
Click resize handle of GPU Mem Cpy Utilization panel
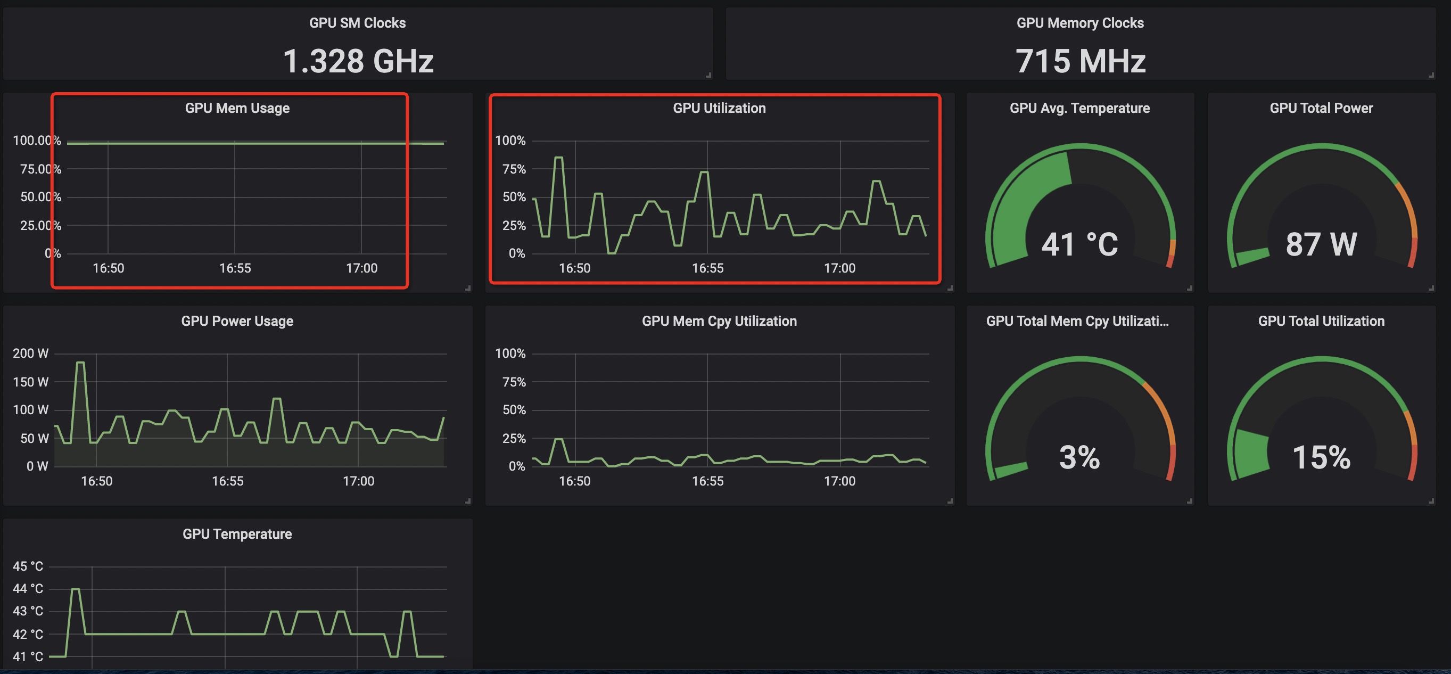pos(950,501)
